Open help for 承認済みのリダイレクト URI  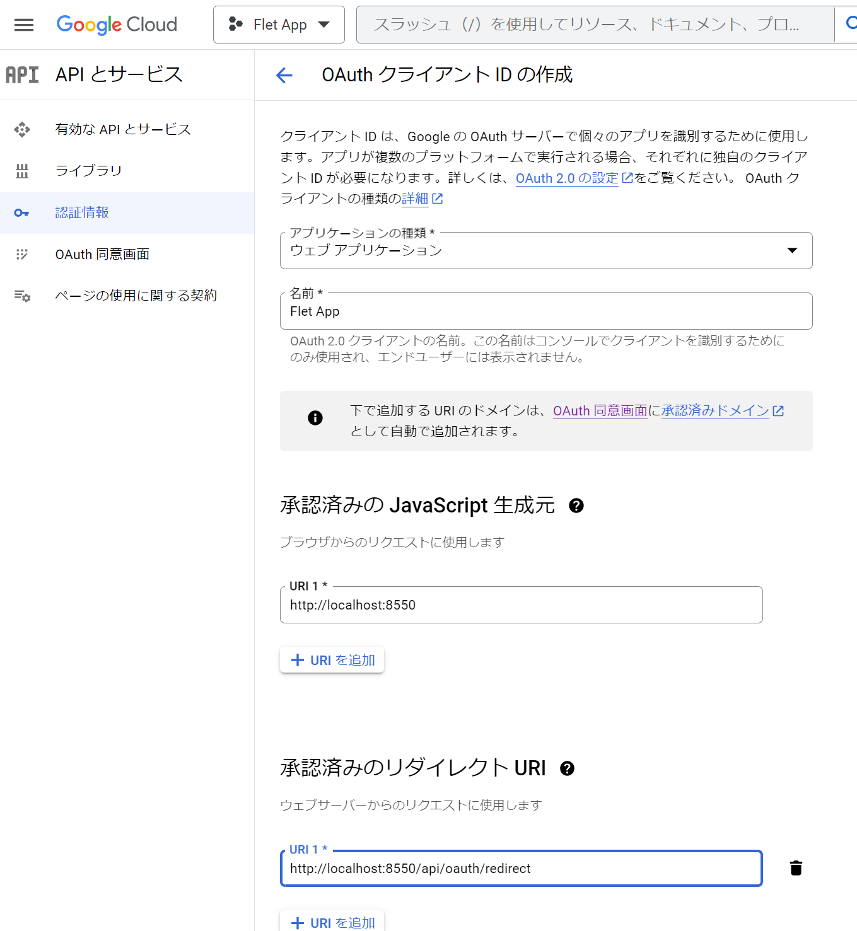pyautogui.click(x=567, y=768)
